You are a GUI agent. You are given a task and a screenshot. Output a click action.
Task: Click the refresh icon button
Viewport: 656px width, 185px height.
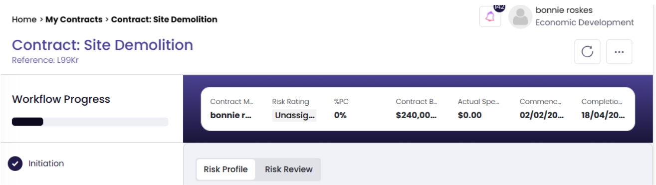pos(587,52)
